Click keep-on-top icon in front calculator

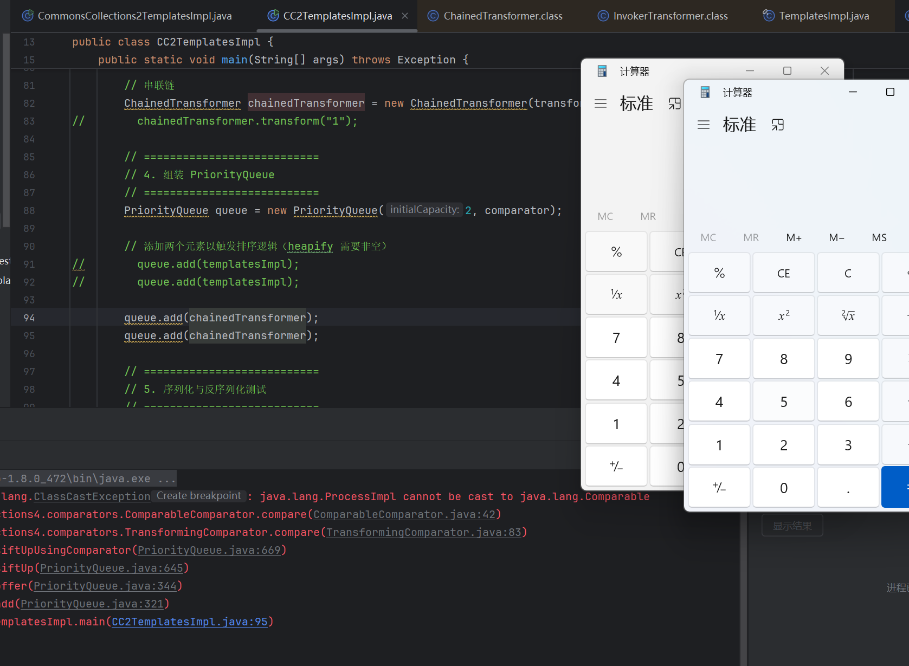(x=778, y=125)
